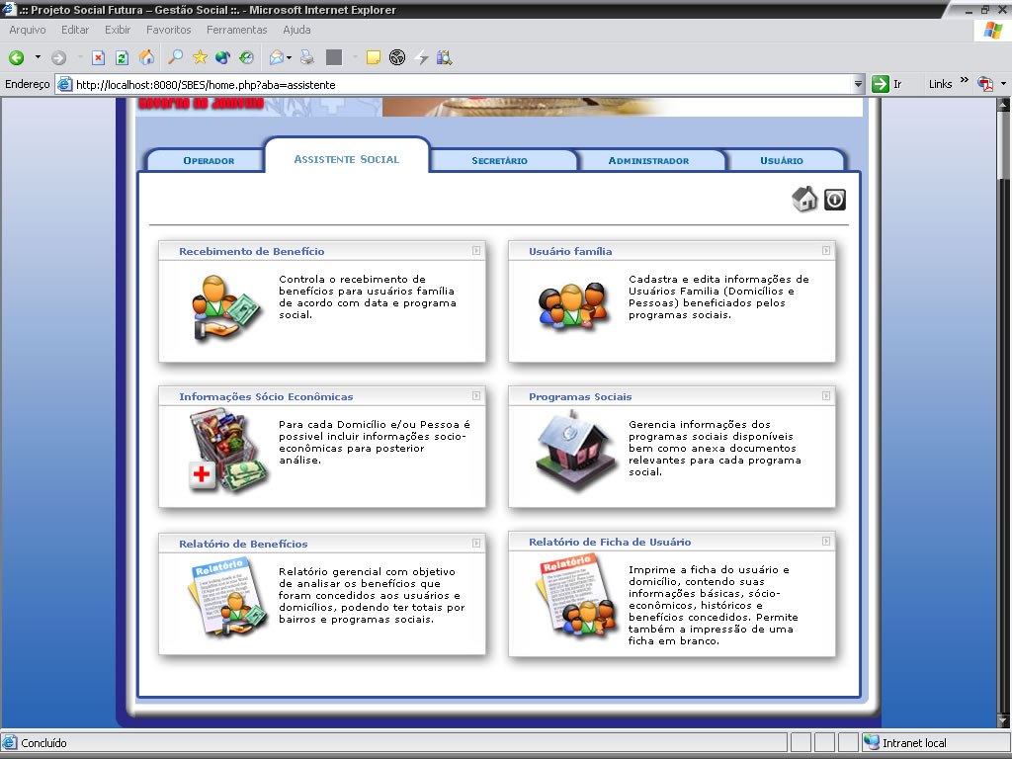Click inside the Endereço address field
Viewport: 1012px width, 759px height.
(x=455, y=85)
